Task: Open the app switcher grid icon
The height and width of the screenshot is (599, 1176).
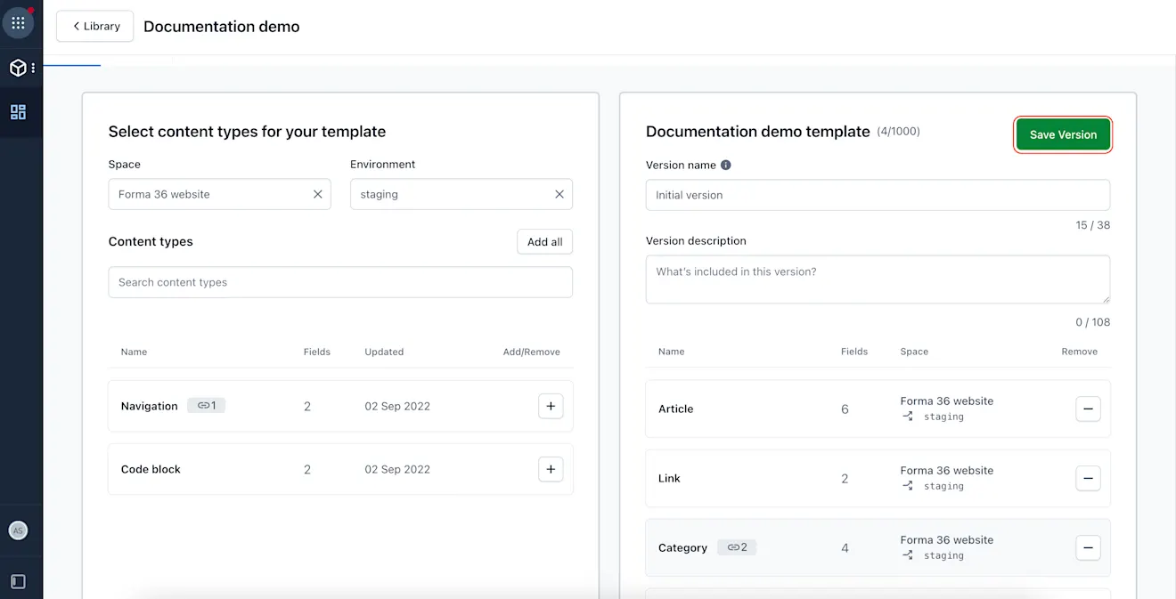Action: pyautogui.click(x=18, y=23)
